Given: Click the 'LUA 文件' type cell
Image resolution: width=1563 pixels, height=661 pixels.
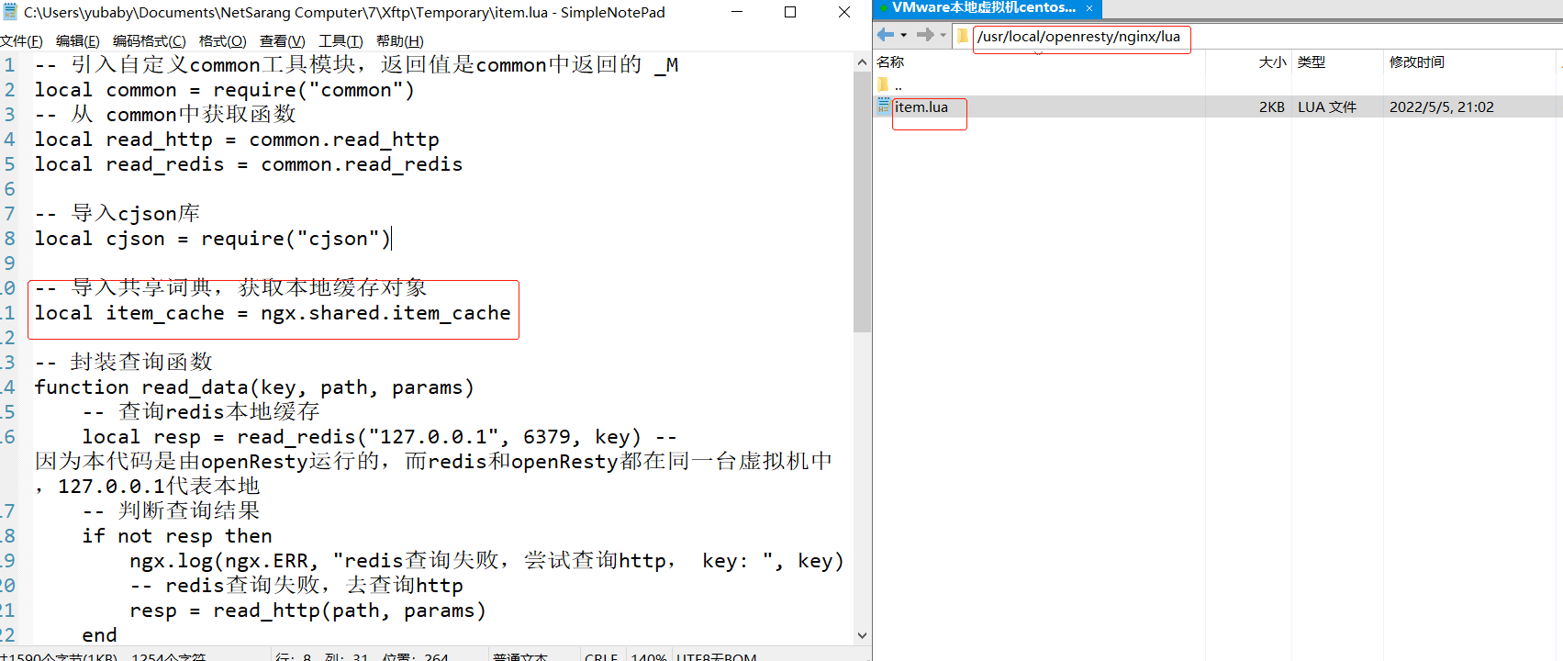Looking at the screenshot, I should [x=1327, y=107].
